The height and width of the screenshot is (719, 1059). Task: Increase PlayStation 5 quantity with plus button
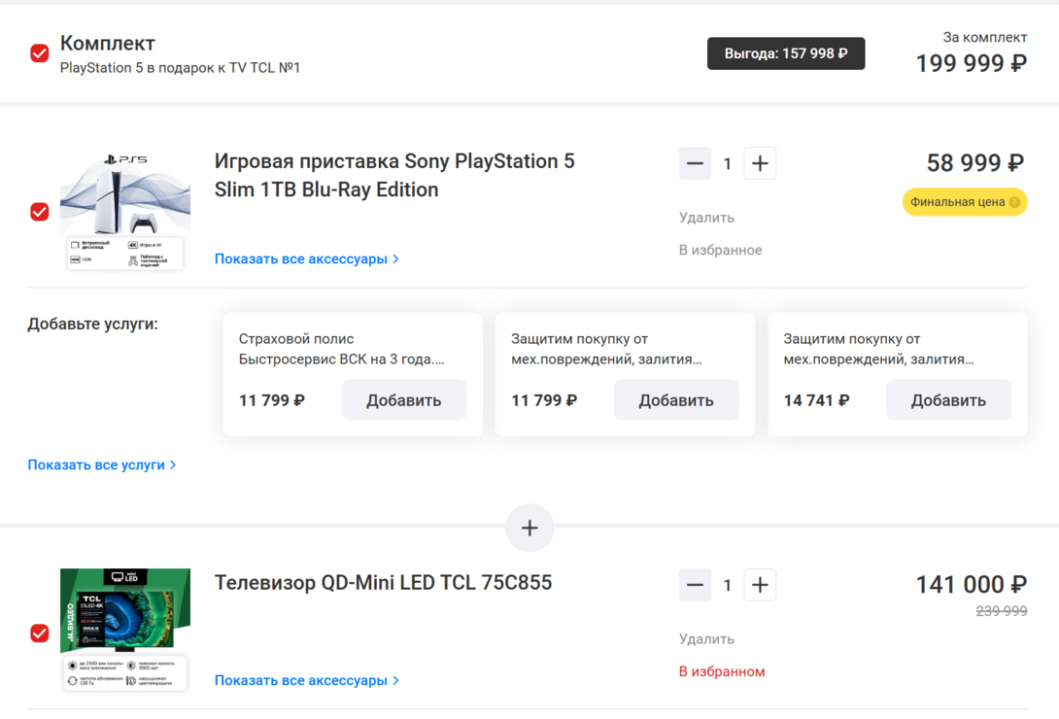click(x=760, y=163)
